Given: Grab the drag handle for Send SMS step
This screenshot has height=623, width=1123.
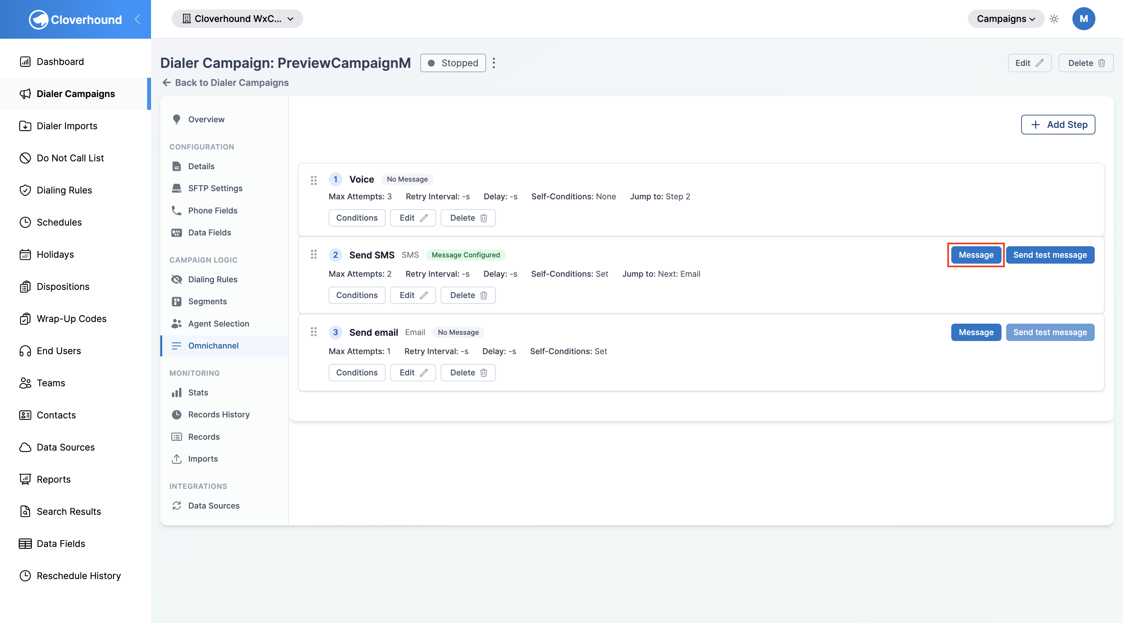Looking at the screenshot, I should pyautogui.click(x=314, y=255).
